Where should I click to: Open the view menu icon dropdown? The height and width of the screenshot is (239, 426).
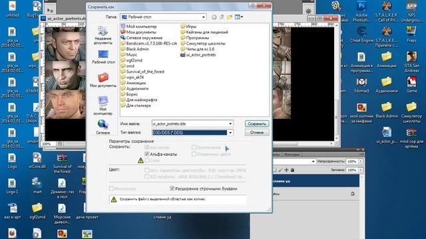239,17
